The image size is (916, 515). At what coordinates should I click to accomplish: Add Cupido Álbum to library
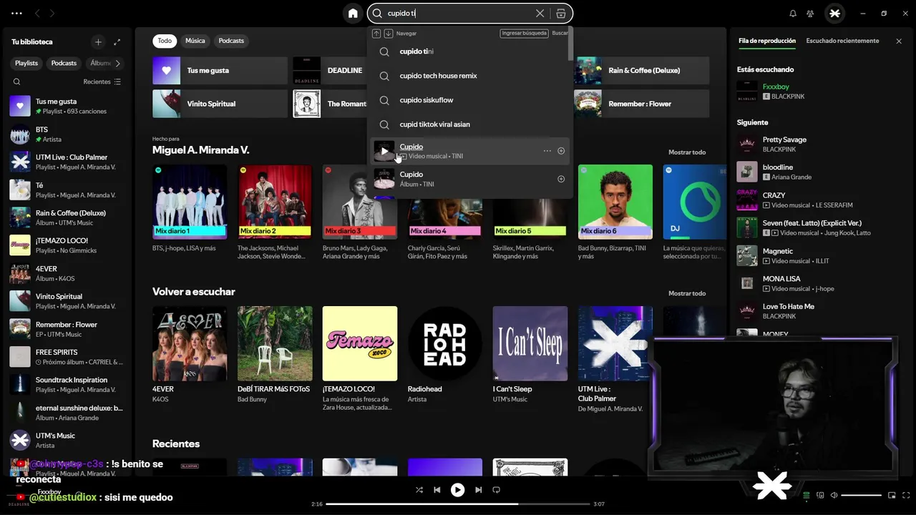click(x=561, y=179)
